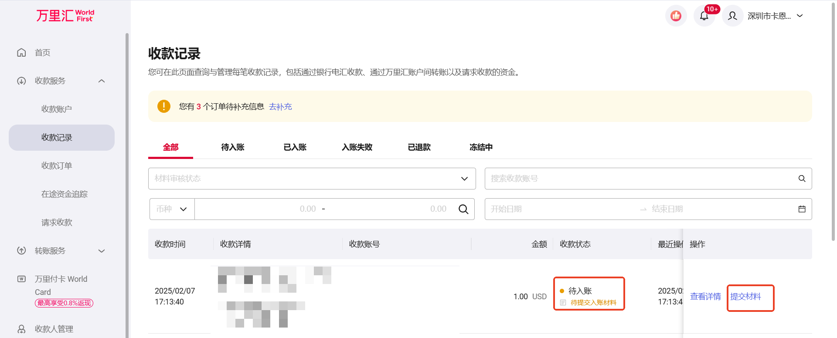837x338 pixels.
Task: Click 查看详情 for the 1.00 USD record
Action: 705,297
